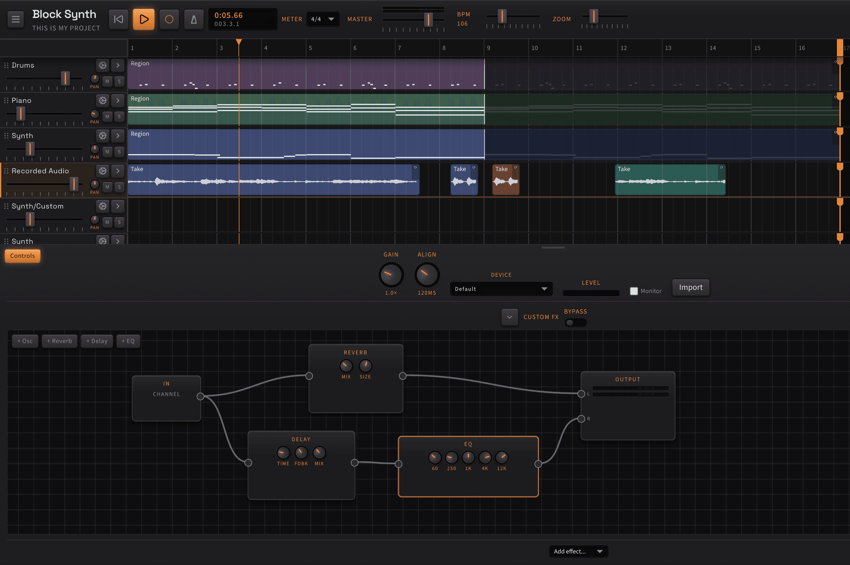The width and height of the screenshot is (850, 565).
Task: Click the Gain knob
Action: point(391,275)
